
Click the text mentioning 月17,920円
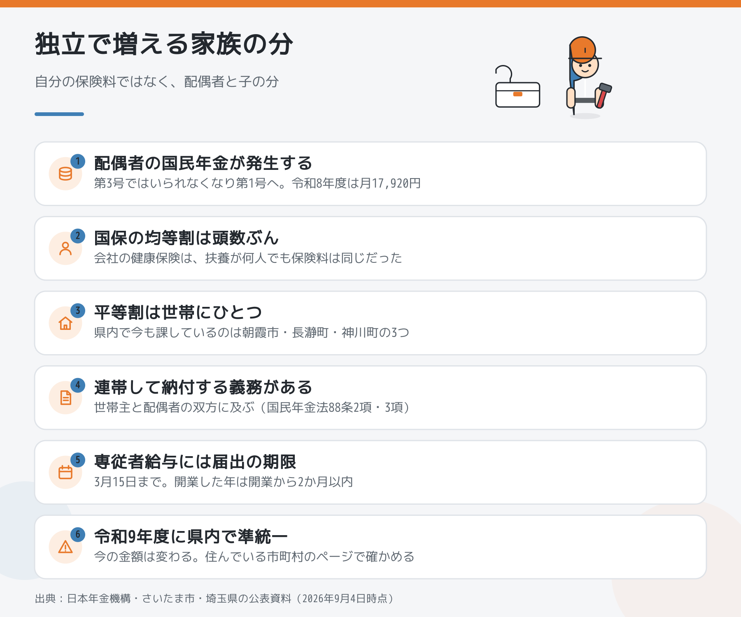pos(258,183)
